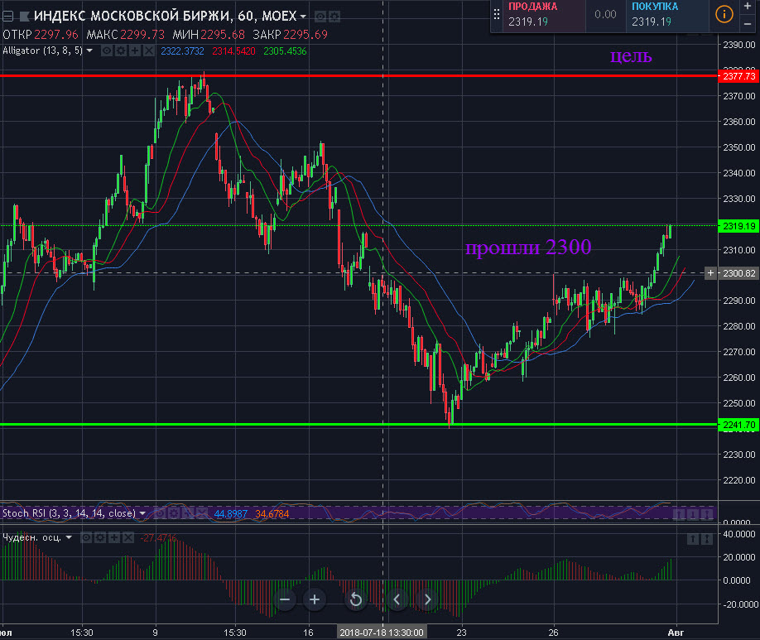
Task: Click the orange info icon in trading panel
Action: click(x=724, y=15)
